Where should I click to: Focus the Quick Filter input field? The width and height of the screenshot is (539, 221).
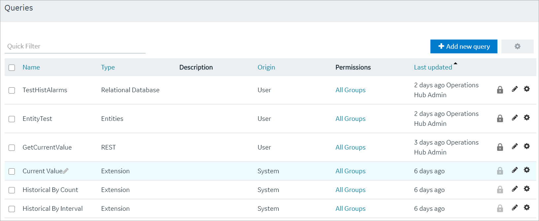75,46
